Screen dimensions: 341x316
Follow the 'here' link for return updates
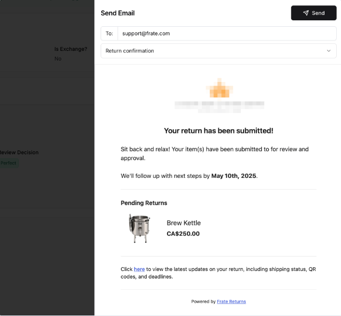139,269
